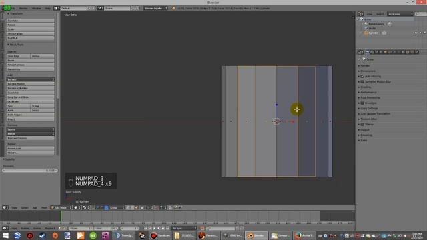Select the Translate manipulator icon in 3D header
This screenshot has width=427, height=240.
pyautogui.click(x=97, y=207)
